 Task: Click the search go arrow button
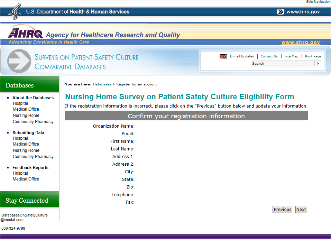point(318,64)
